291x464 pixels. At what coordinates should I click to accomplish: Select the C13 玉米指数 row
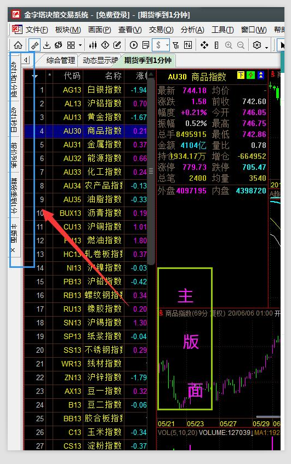[x=86, y=432]
